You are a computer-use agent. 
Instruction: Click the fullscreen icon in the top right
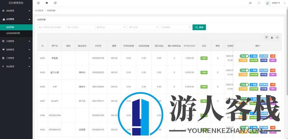tap(259, 3)
